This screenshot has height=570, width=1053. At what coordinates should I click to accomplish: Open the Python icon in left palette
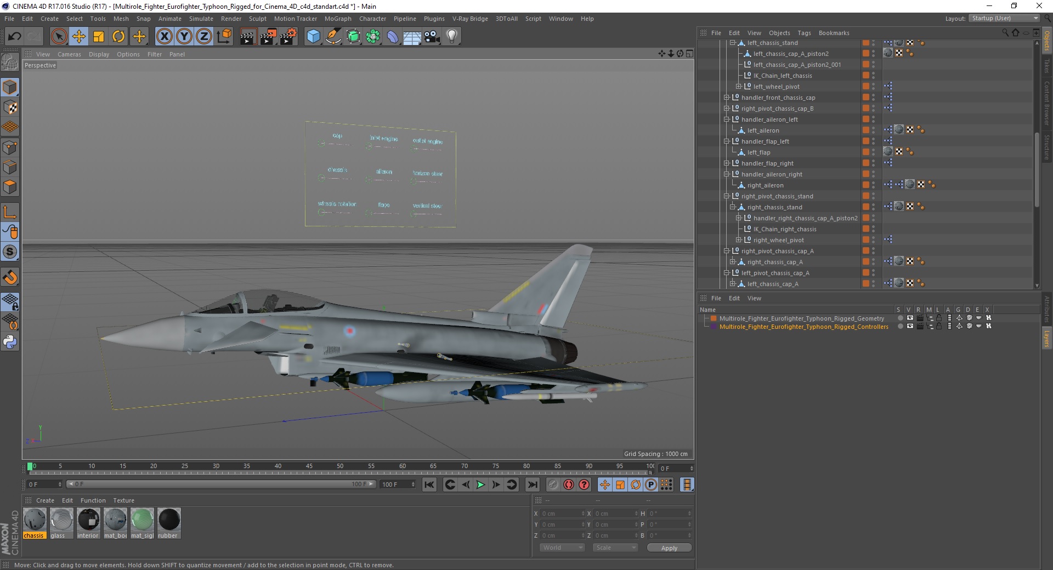coord(10,342)
